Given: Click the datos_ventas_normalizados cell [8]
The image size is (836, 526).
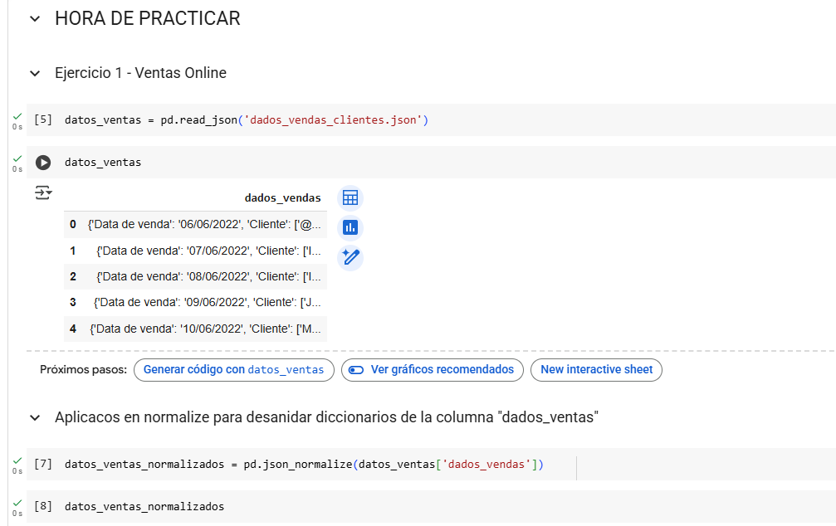Looking at the screenshot, I should pyautogui.click(x=432, y=506).
